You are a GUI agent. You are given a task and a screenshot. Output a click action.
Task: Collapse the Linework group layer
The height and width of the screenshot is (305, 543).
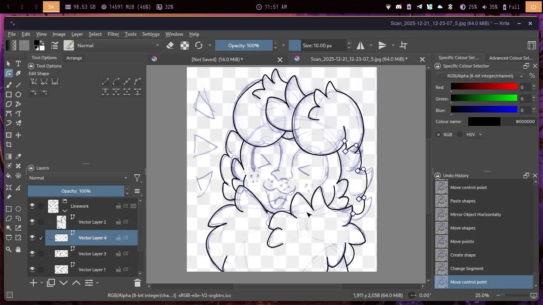pos(64,211)
